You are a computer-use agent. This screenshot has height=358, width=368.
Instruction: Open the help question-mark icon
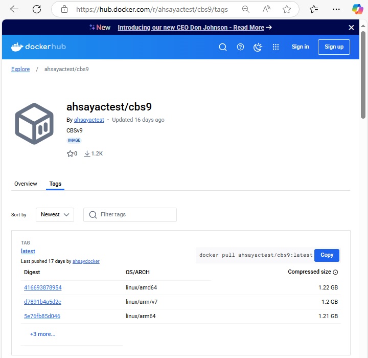[240, 47]
